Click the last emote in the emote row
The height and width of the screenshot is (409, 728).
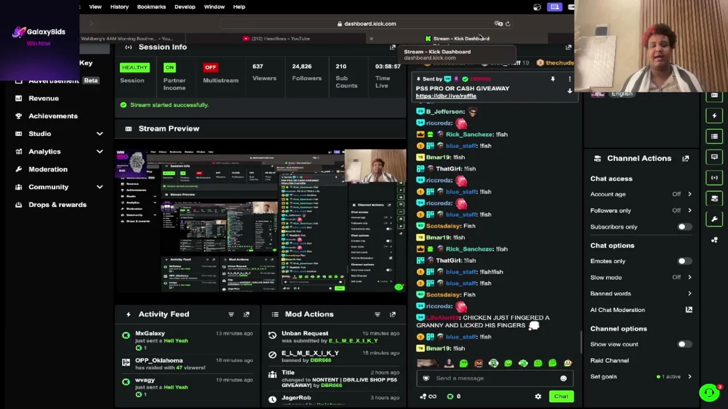coord(568,364)
